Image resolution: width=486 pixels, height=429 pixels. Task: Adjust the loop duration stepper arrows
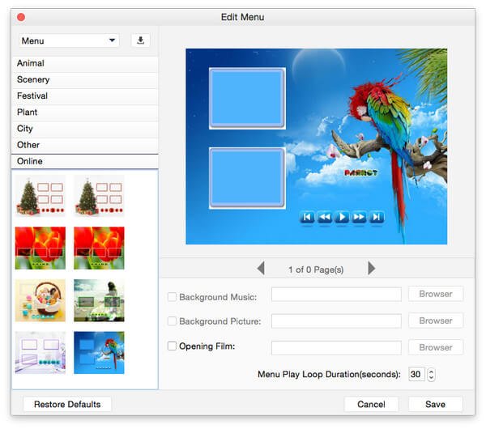coord(431,374)
